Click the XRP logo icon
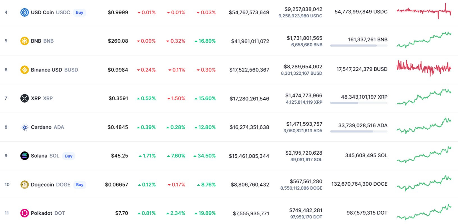 (x=25, y=98)
